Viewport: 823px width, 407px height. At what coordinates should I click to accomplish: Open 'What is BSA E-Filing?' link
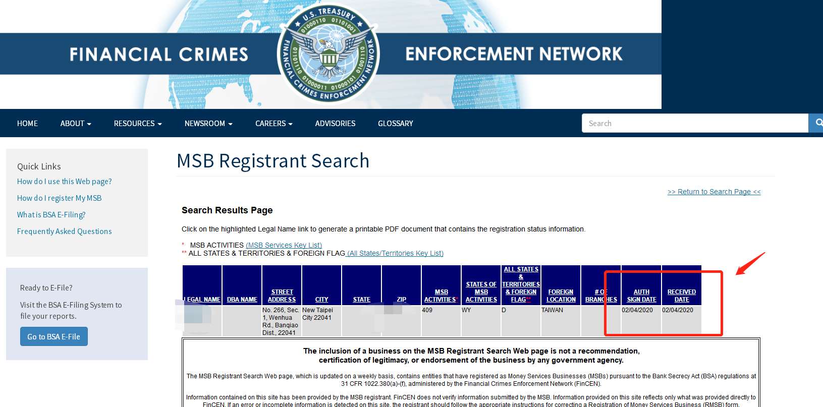click(x=51, y=215)
